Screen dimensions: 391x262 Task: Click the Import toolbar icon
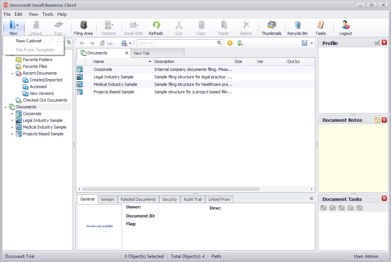(36, 25)
